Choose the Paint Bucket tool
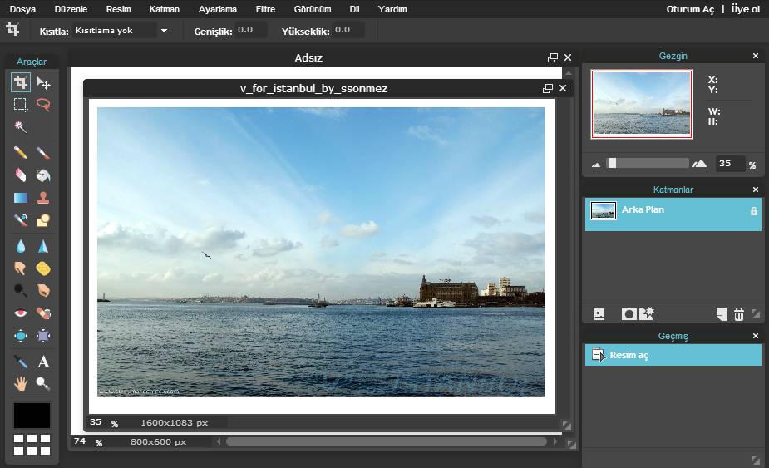The height and width of the screenshot is (468, 769). pos(43,175)
